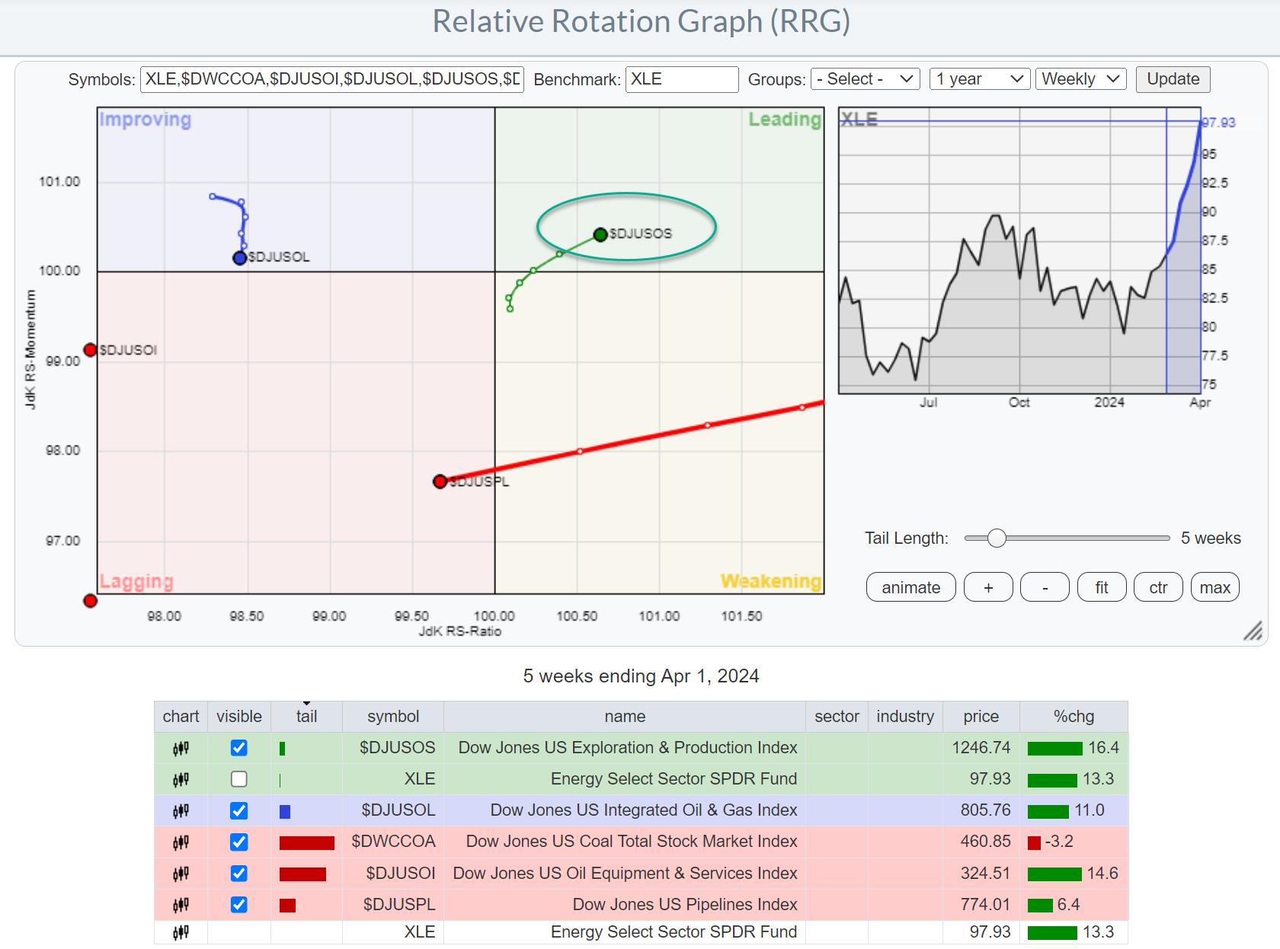Open the 1 year period dropdown
This screenshot has height=949, width=1280.
(979, 79)
